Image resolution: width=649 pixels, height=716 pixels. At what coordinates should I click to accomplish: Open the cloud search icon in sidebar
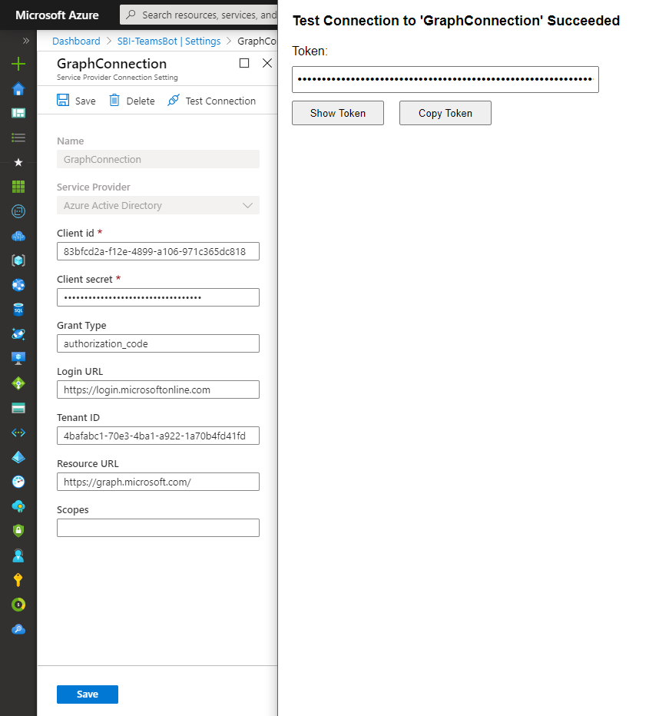click(x=18, y=629)
